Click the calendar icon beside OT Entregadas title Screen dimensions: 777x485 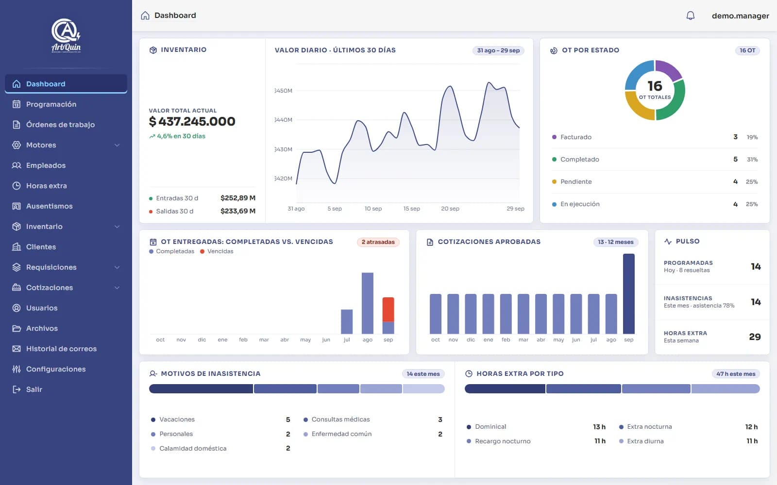pos(153,242)
